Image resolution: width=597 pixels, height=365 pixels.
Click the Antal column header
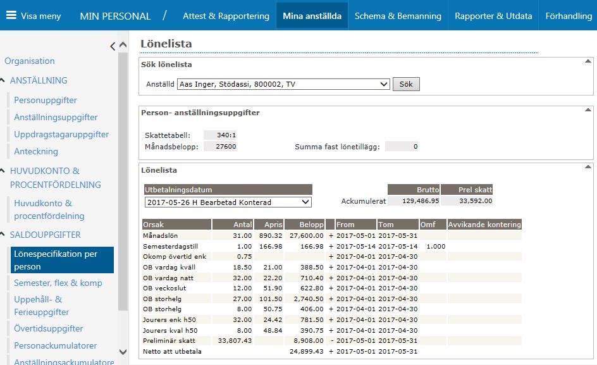[x=233, y=225]
